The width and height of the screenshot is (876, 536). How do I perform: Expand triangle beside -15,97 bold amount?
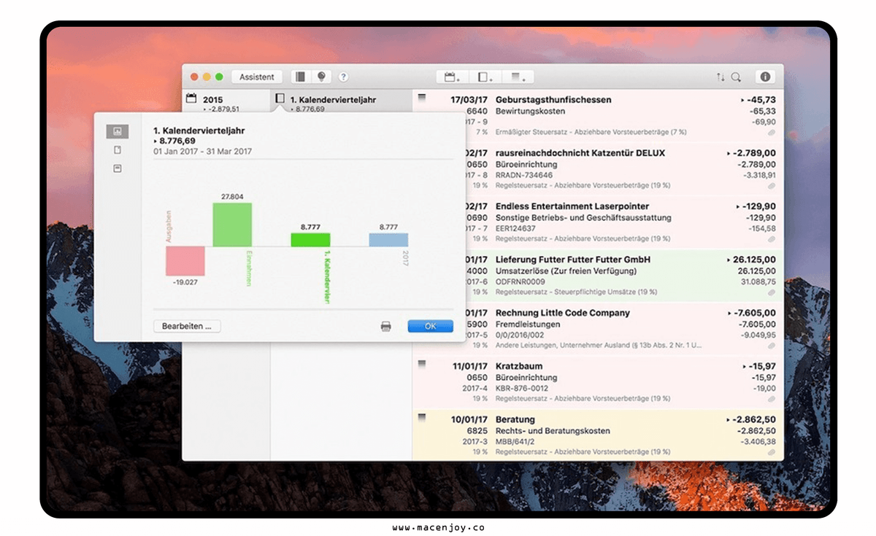click(743, 366)
